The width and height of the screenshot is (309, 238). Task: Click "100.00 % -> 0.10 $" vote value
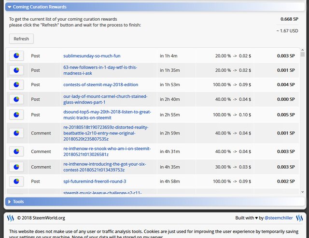(x=232, y=115)
